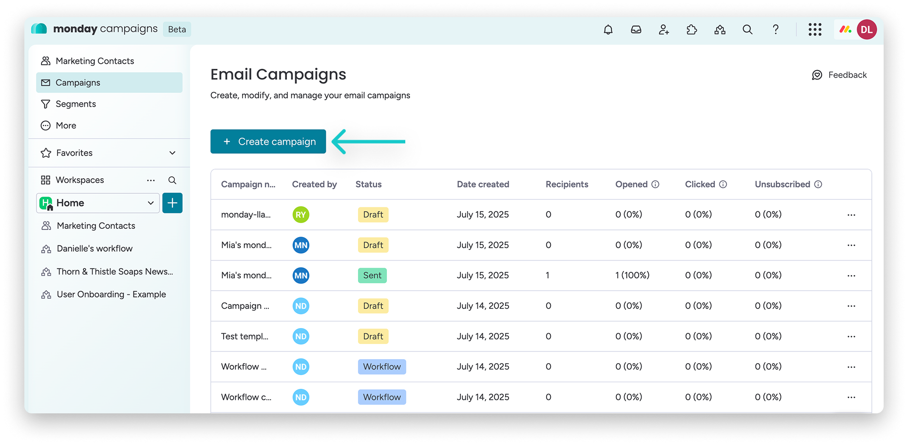
Task: Open the Test templ... campaign name
Action: point(245,336)
